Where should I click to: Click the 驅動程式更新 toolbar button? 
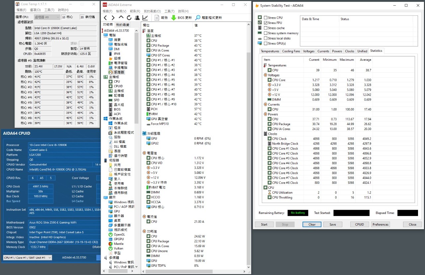(209, 18)
